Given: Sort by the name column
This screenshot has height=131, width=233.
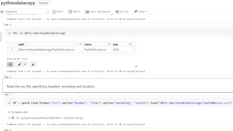Looking at the screenshot, I should (x=109, y=44).
